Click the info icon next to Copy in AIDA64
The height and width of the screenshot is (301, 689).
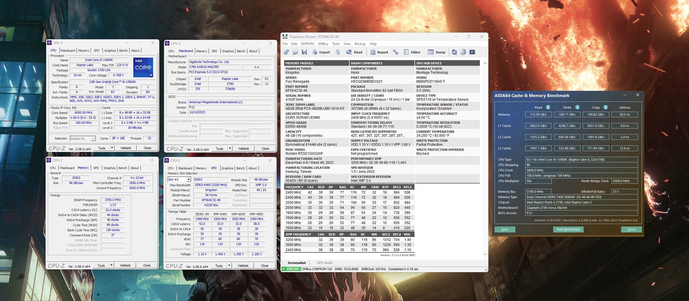point(606,107)
